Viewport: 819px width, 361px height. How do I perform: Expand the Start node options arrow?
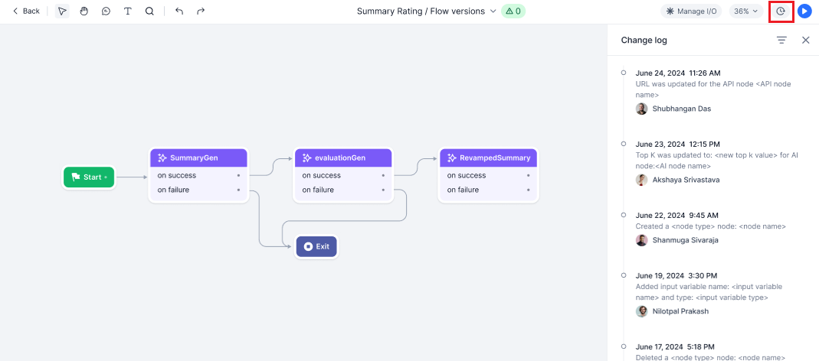106,177
